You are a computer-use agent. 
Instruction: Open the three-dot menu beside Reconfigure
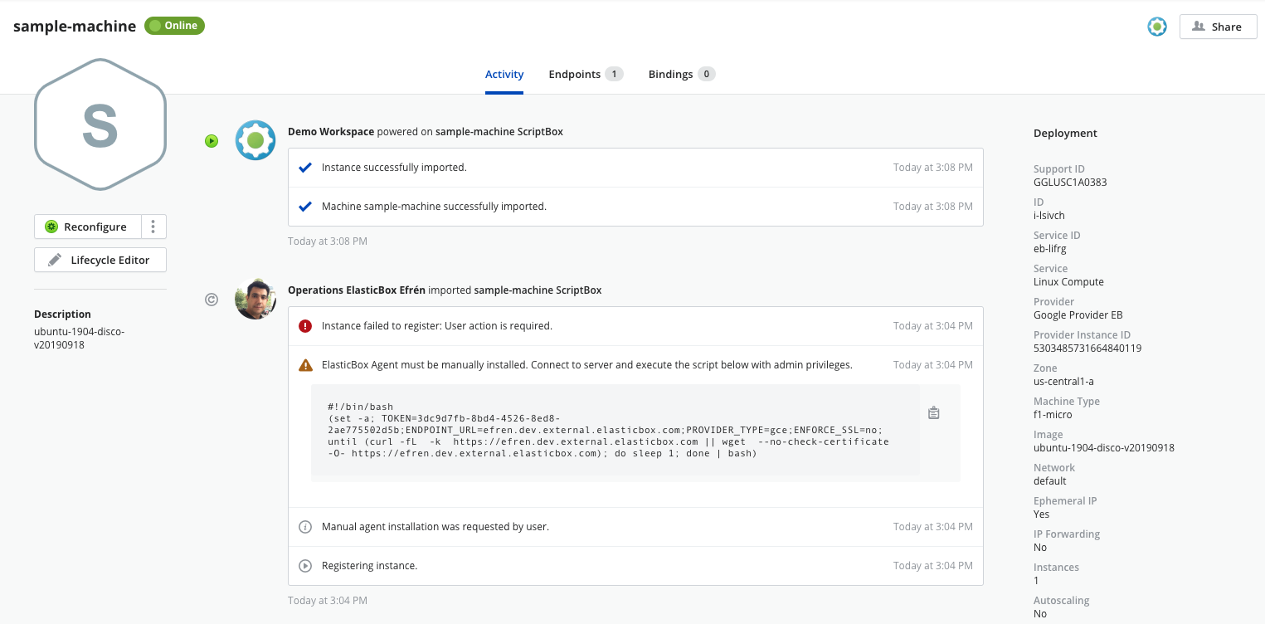(x=153, y=227)
